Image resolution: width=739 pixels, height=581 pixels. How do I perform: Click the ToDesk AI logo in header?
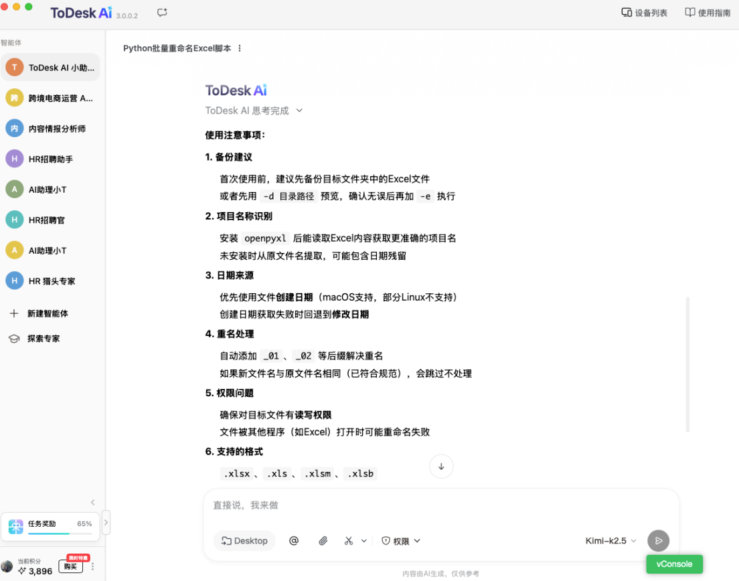(x=81, y=13)
